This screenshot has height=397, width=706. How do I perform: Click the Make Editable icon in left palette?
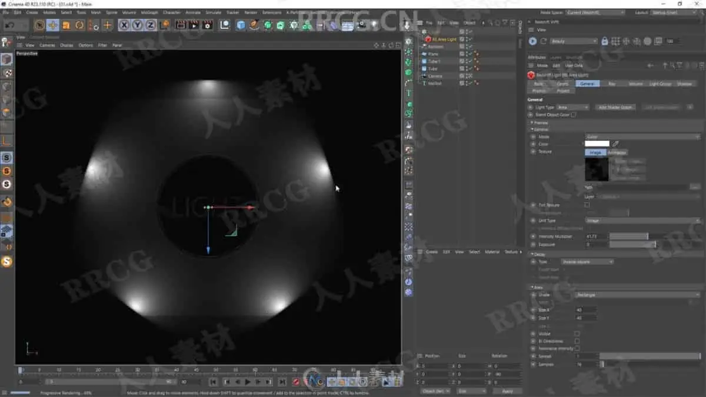tap(6, 42)
